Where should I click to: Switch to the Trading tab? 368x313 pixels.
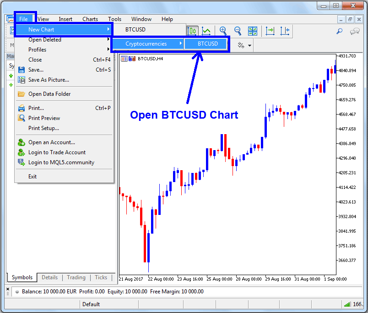coord(76,277)
